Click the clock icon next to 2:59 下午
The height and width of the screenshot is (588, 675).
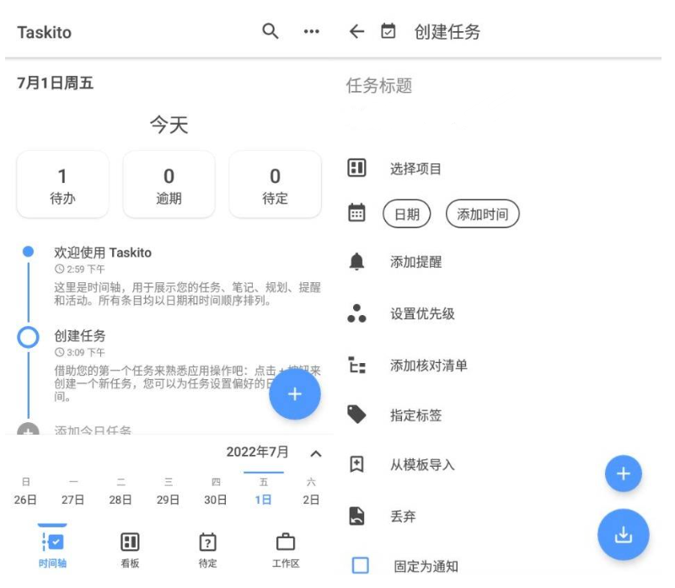(x=59, y=269)
